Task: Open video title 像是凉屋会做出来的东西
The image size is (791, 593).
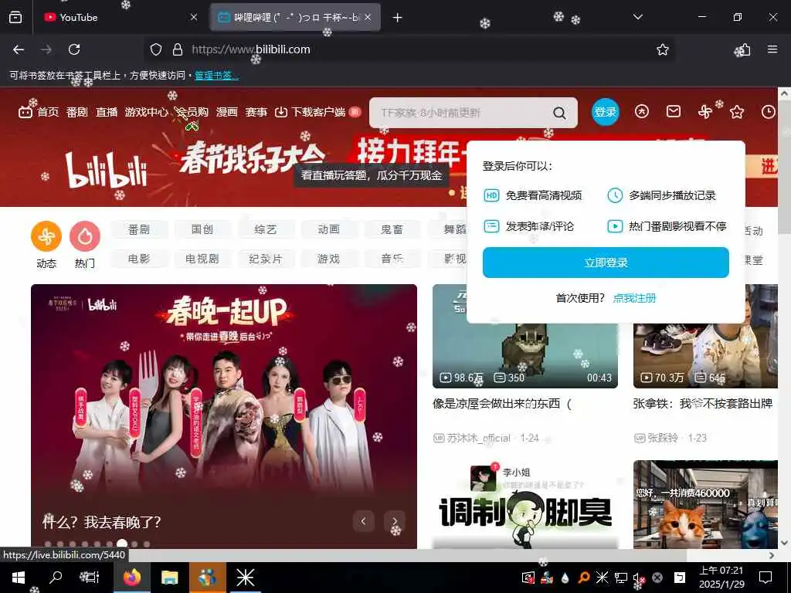Action: (x=502, y=403)
